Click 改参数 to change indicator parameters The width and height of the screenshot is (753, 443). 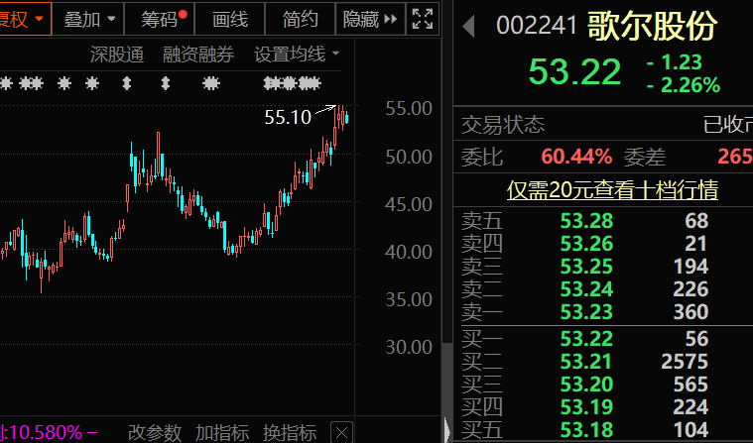(x=155, y=433)
